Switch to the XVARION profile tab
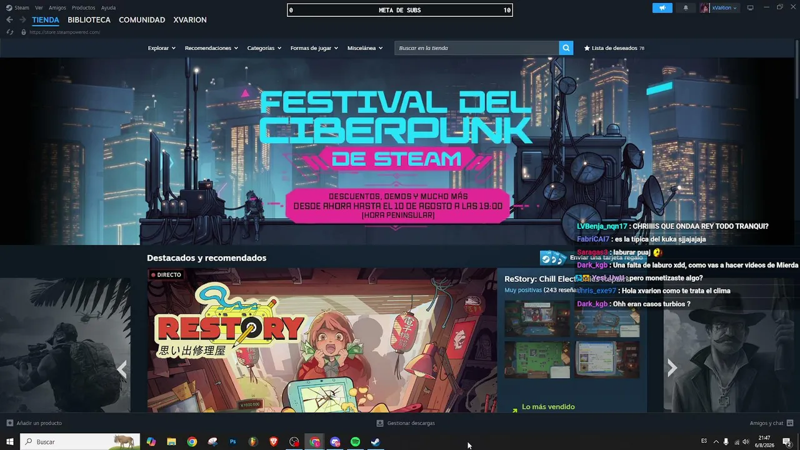Screen dimensions: 800x450 190,20
